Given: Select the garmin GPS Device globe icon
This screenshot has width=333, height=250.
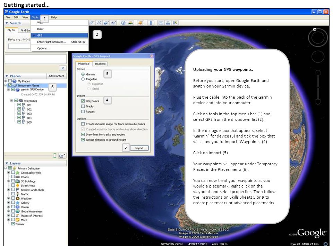Looking at the screenshot, I should [x=18, y=90].
